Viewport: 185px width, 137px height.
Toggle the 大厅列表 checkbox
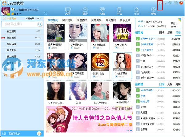pyautogui.click(x=4, y=18)
